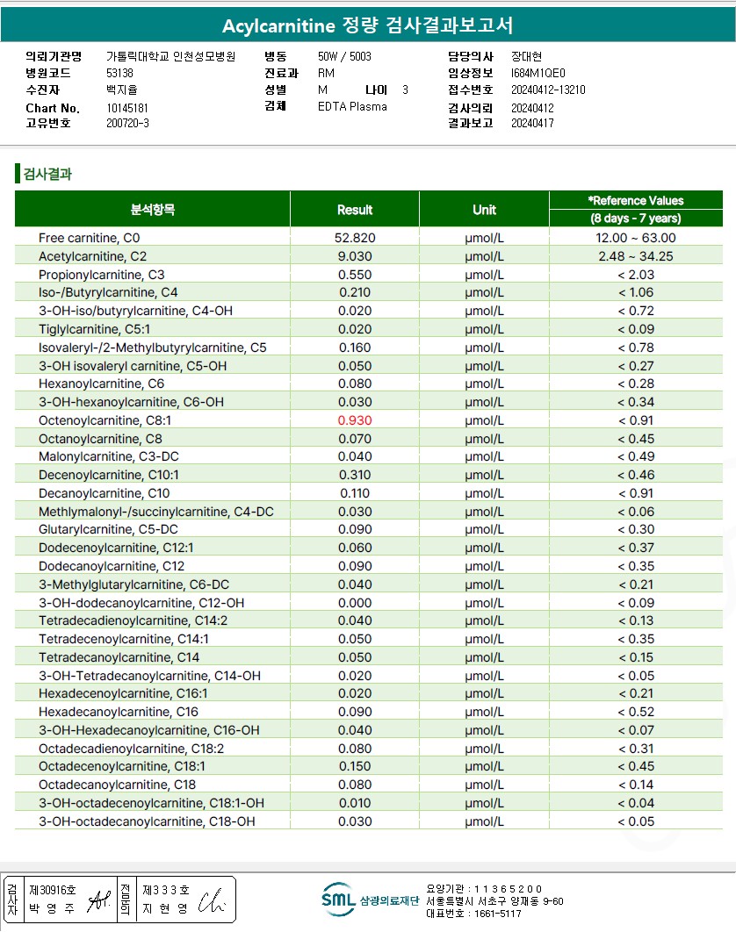Select 'Decanoylcarnitine, C10' analyte name

(x=105, y=493)
